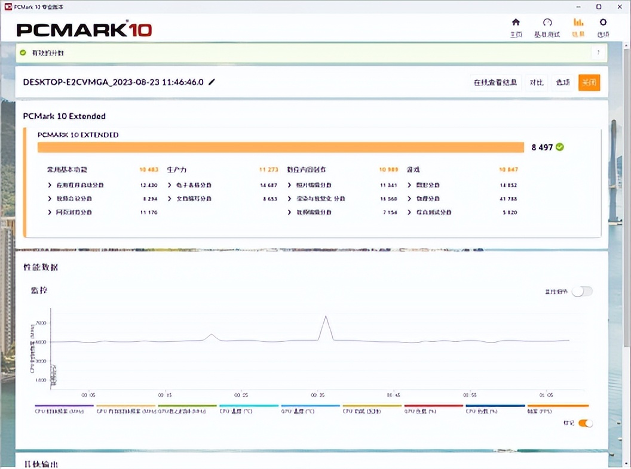Disable the markers toggle below the chart
This screenshot has width=631, height=469.
click(586, 423)
